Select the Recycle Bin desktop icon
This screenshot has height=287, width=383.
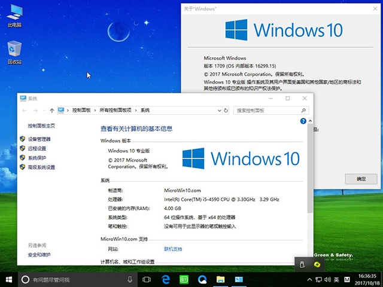[x=14, y=53]
